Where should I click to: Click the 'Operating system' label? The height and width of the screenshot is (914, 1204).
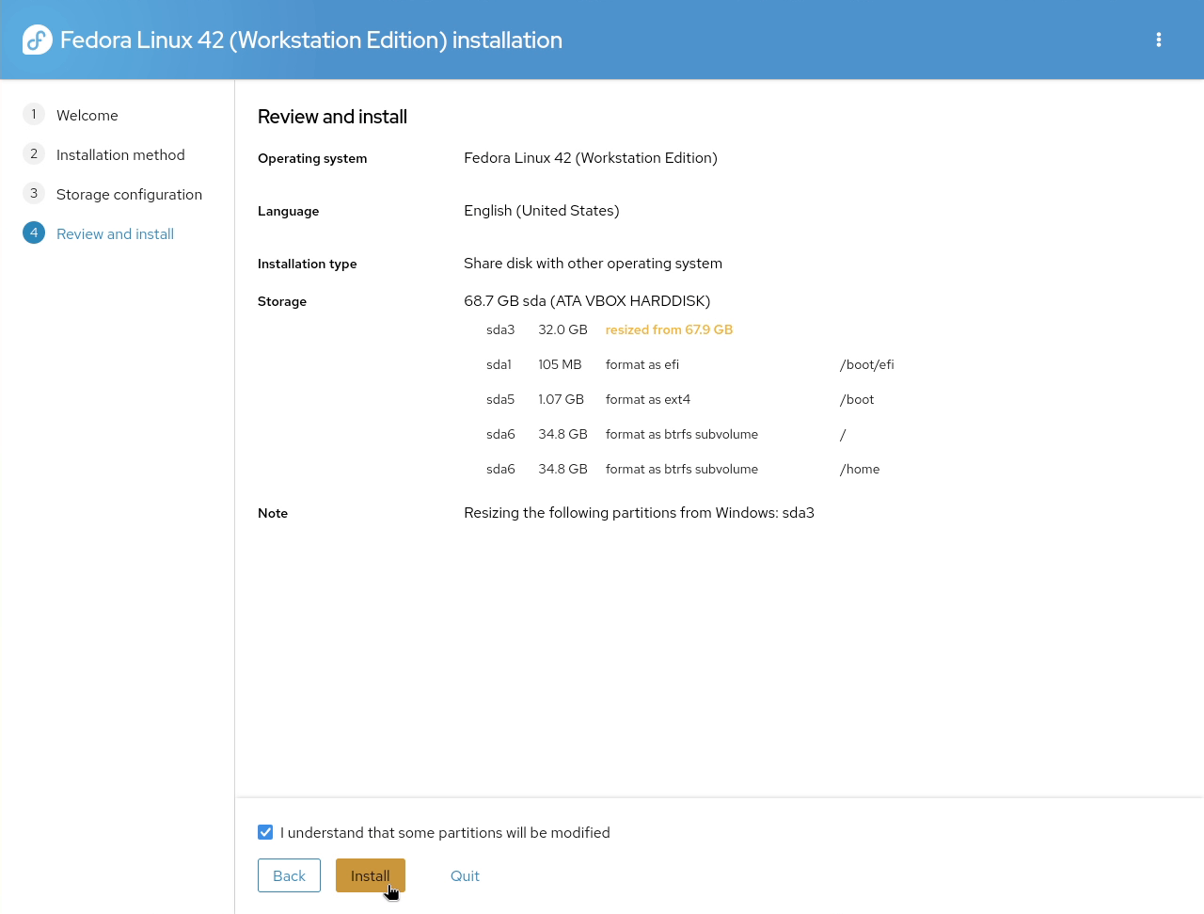312,158
